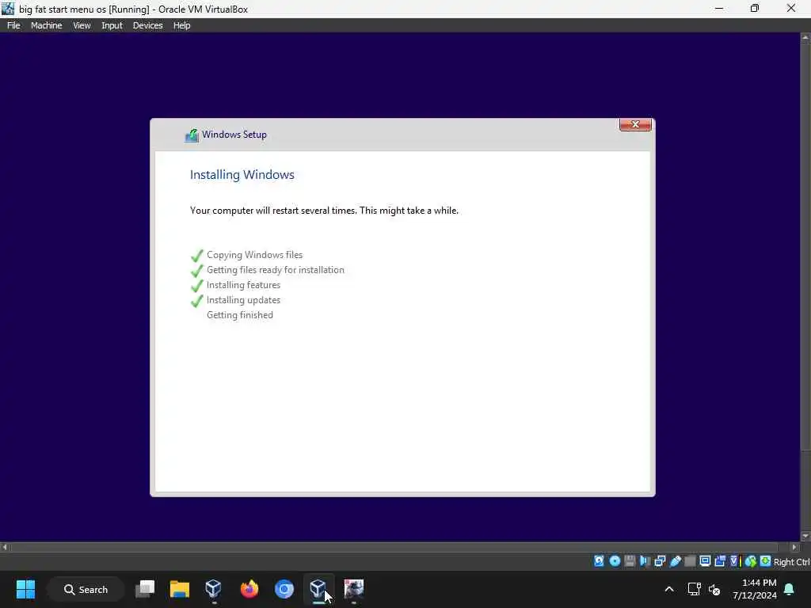Click the audio status bar icon
Viewport: 811px width, 608px height.
click(645, 561)
